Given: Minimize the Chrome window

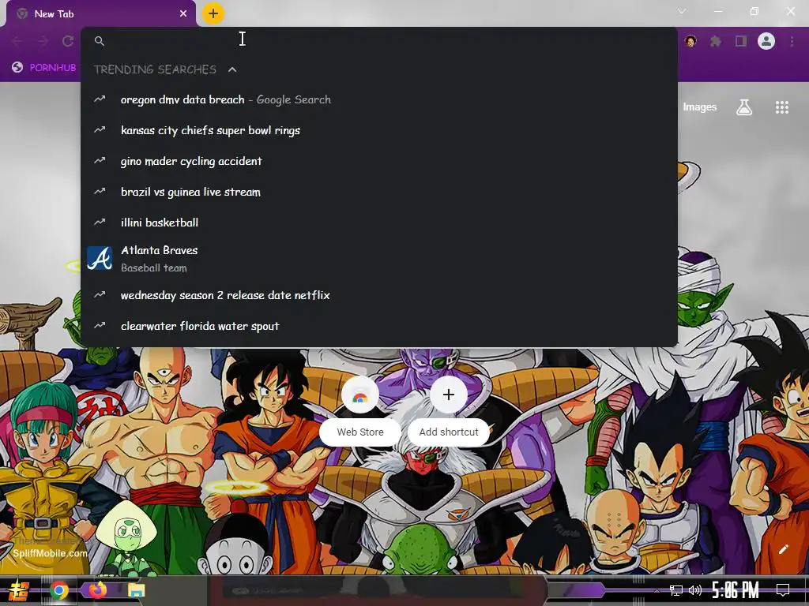Looking at the screenshot, I should click(717, 11).
